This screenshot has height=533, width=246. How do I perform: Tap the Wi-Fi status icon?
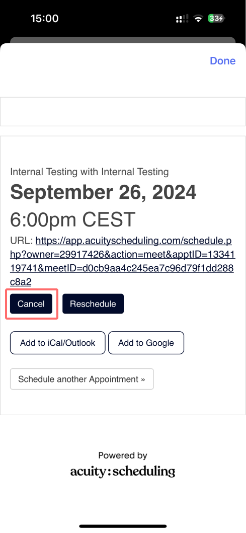(198, 19)
